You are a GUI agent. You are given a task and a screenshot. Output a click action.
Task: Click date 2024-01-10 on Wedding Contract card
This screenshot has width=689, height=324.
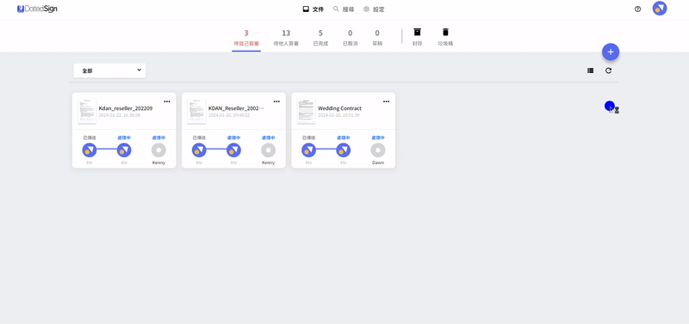click(338, 115)
